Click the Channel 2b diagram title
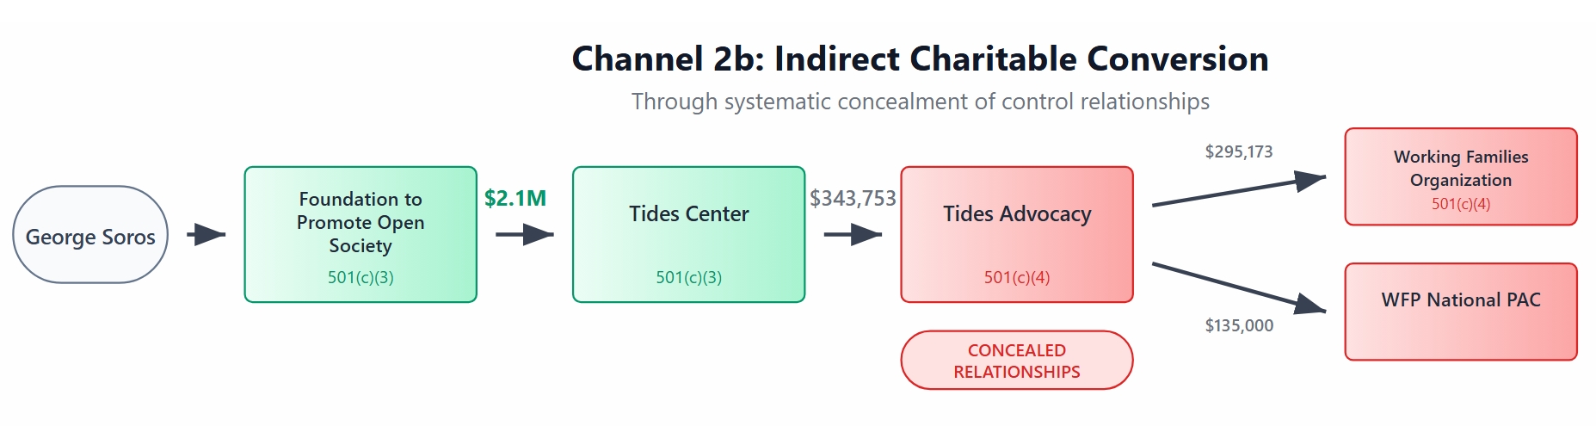1596x426 pixels. click(921, 59)
